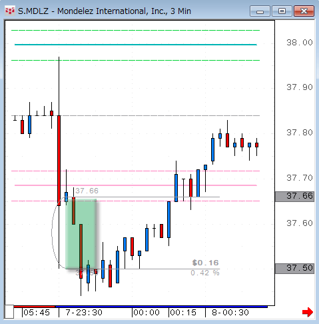Screen dimensions: 319x324
Task: Click the 37.60 price axis label
Action: 300,223
